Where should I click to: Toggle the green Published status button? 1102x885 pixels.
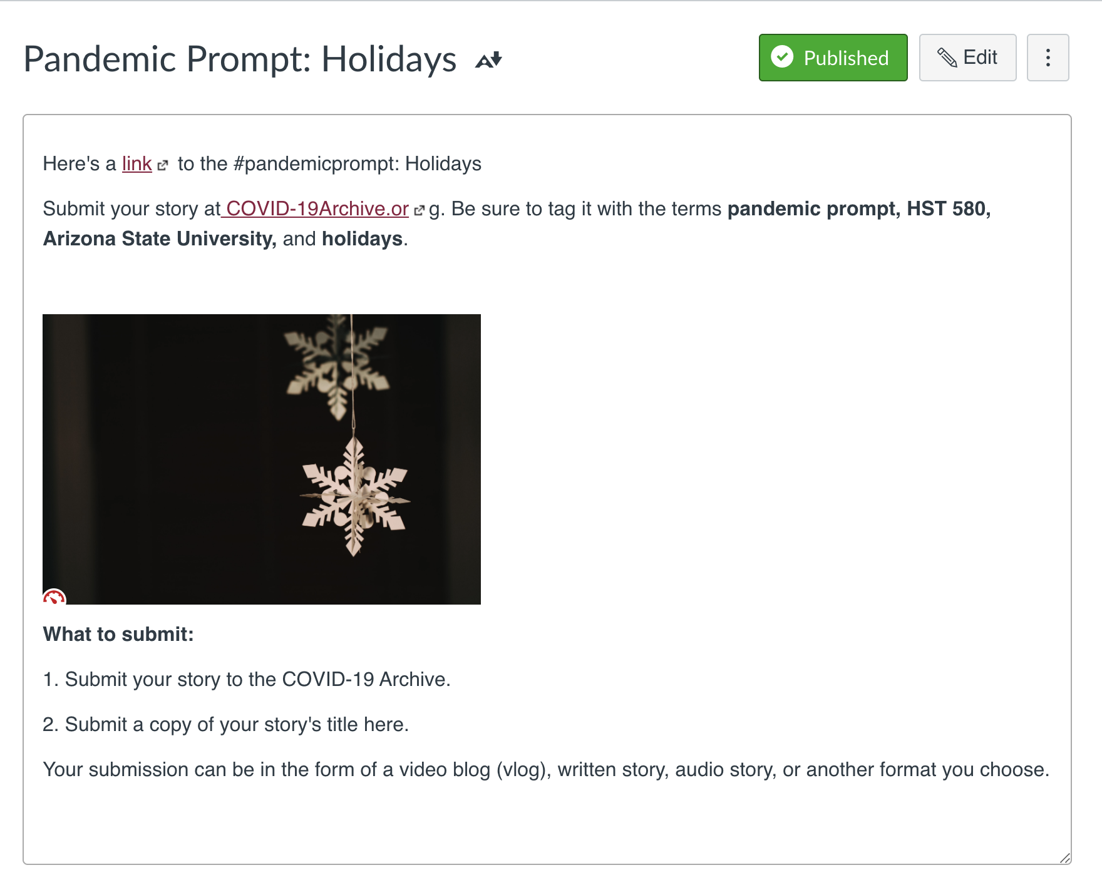tap(833, 58)
